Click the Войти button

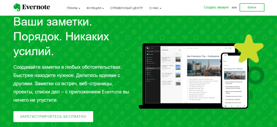point(252,7)
